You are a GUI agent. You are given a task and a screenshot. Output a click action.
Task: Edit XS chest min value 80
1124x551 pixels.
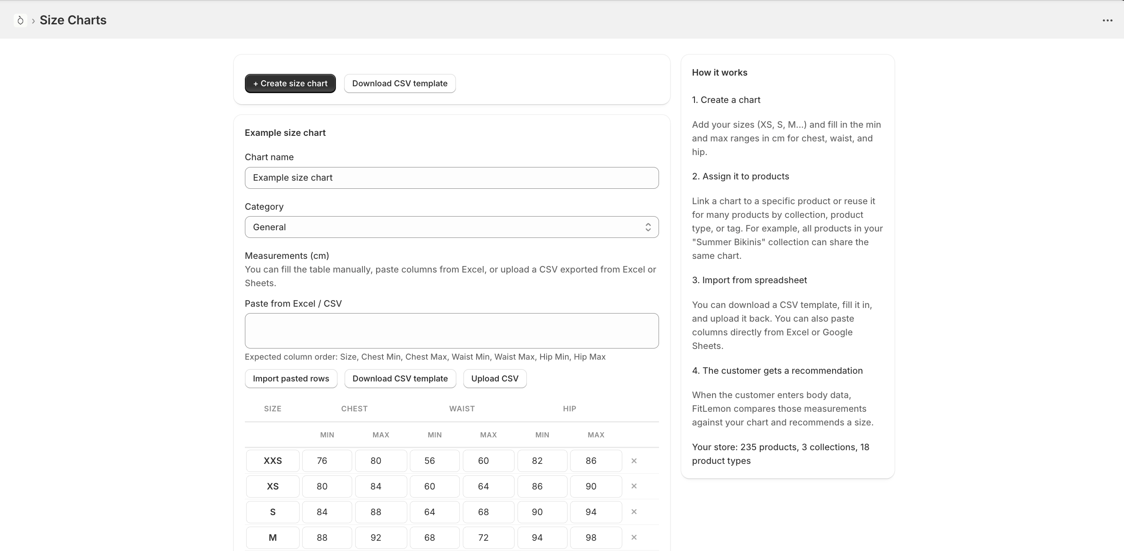click(327, 487)
